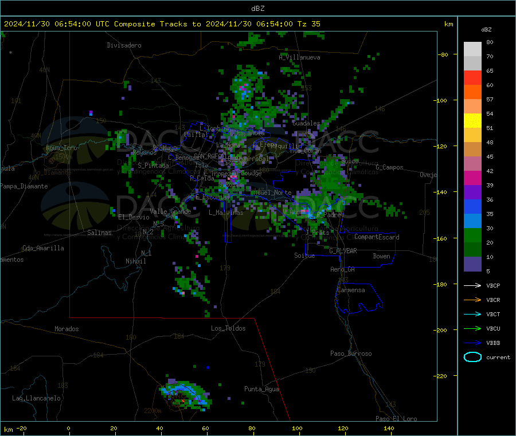
Task: Click the 'km' unit label at bottom left
Action: 9,430
